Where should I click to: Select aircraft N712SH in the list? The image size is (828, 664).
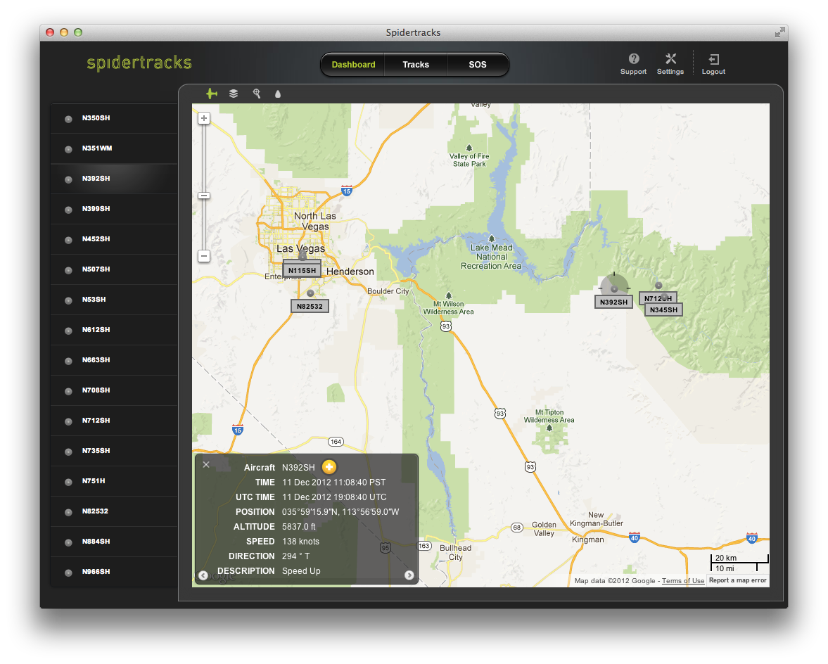pyautogui.click(x=114, y=420)
